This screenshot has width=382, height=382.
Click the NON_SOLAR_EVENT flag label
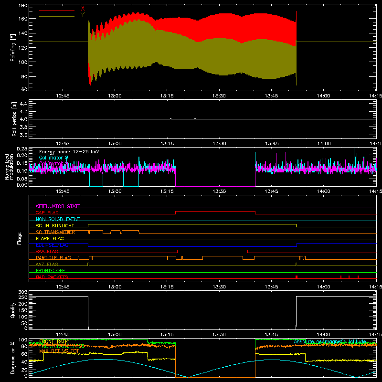point(58,219)
